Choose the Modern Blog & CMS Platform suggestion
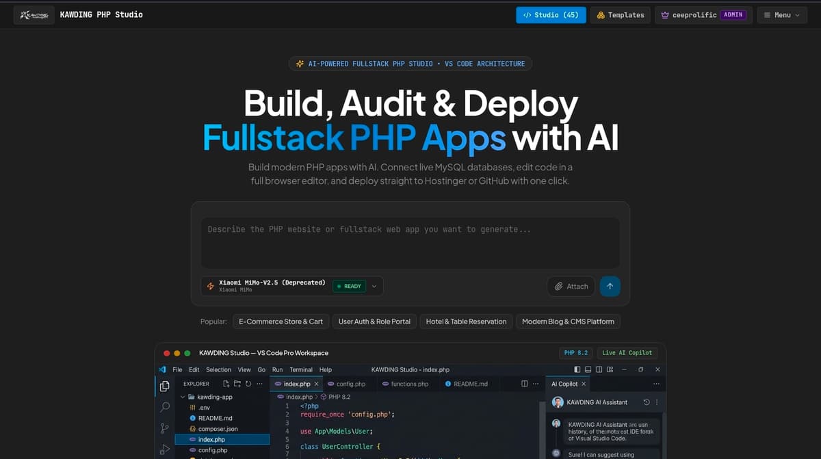Image resolution: width=821 pixels, height=459 pixels. pos(568,322)
